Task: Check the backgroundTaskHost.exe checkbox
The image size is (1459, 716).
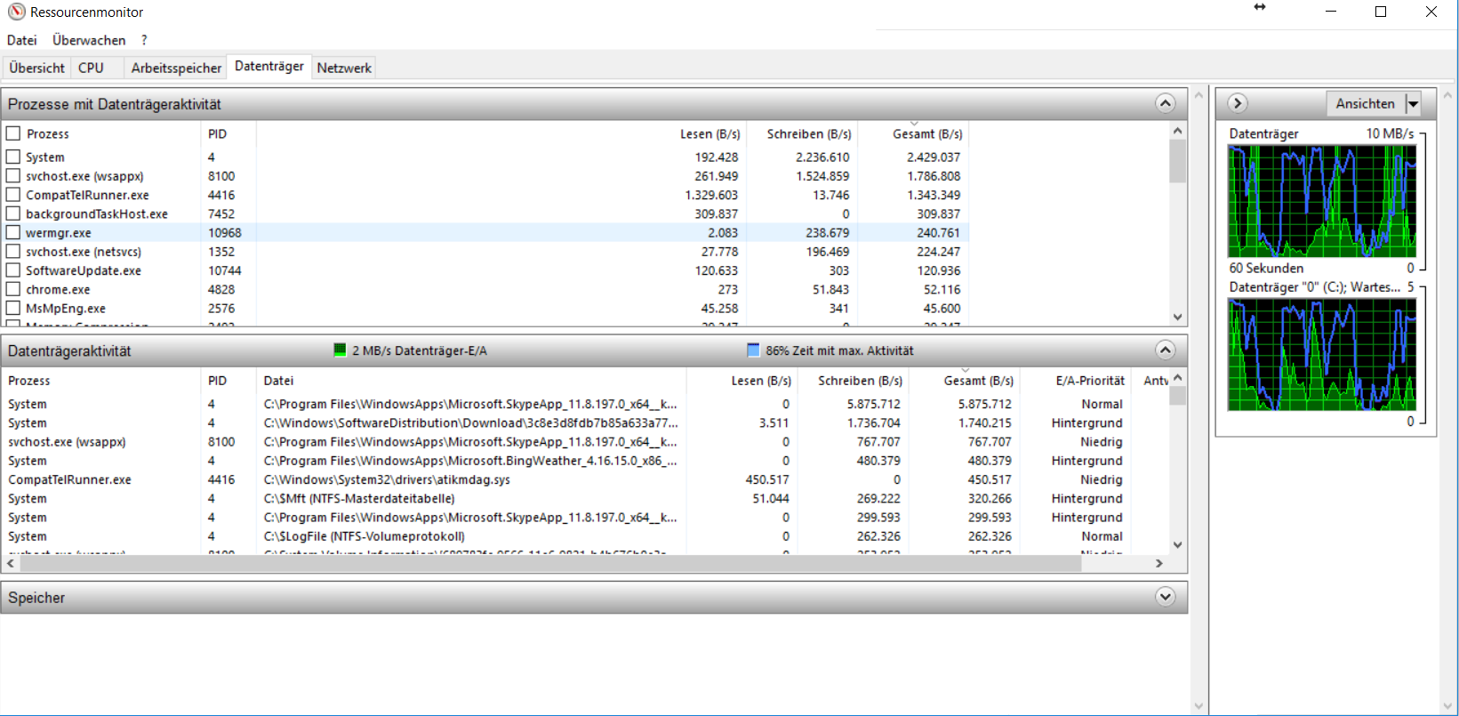Action: pyautogui.click(x=13, y=213)
